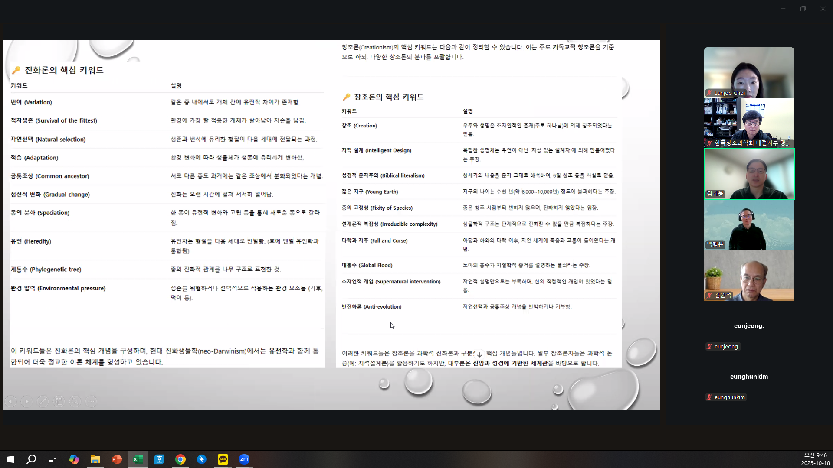This screenshot has height=468, width=833.
Task: Click muted mic icon on 김원석 tile
Action: pyautogui.click(x=710, y=295)
